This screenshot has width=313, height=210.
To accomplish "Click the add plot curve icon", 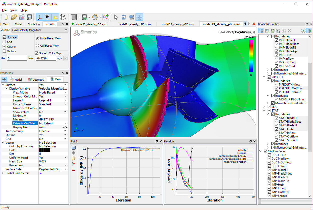I will tap(106, 17).
